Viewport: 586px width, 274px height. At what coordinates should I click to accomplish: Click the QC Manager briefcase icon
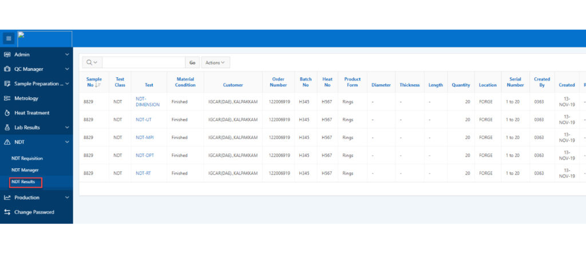click(x=7, y=69)
